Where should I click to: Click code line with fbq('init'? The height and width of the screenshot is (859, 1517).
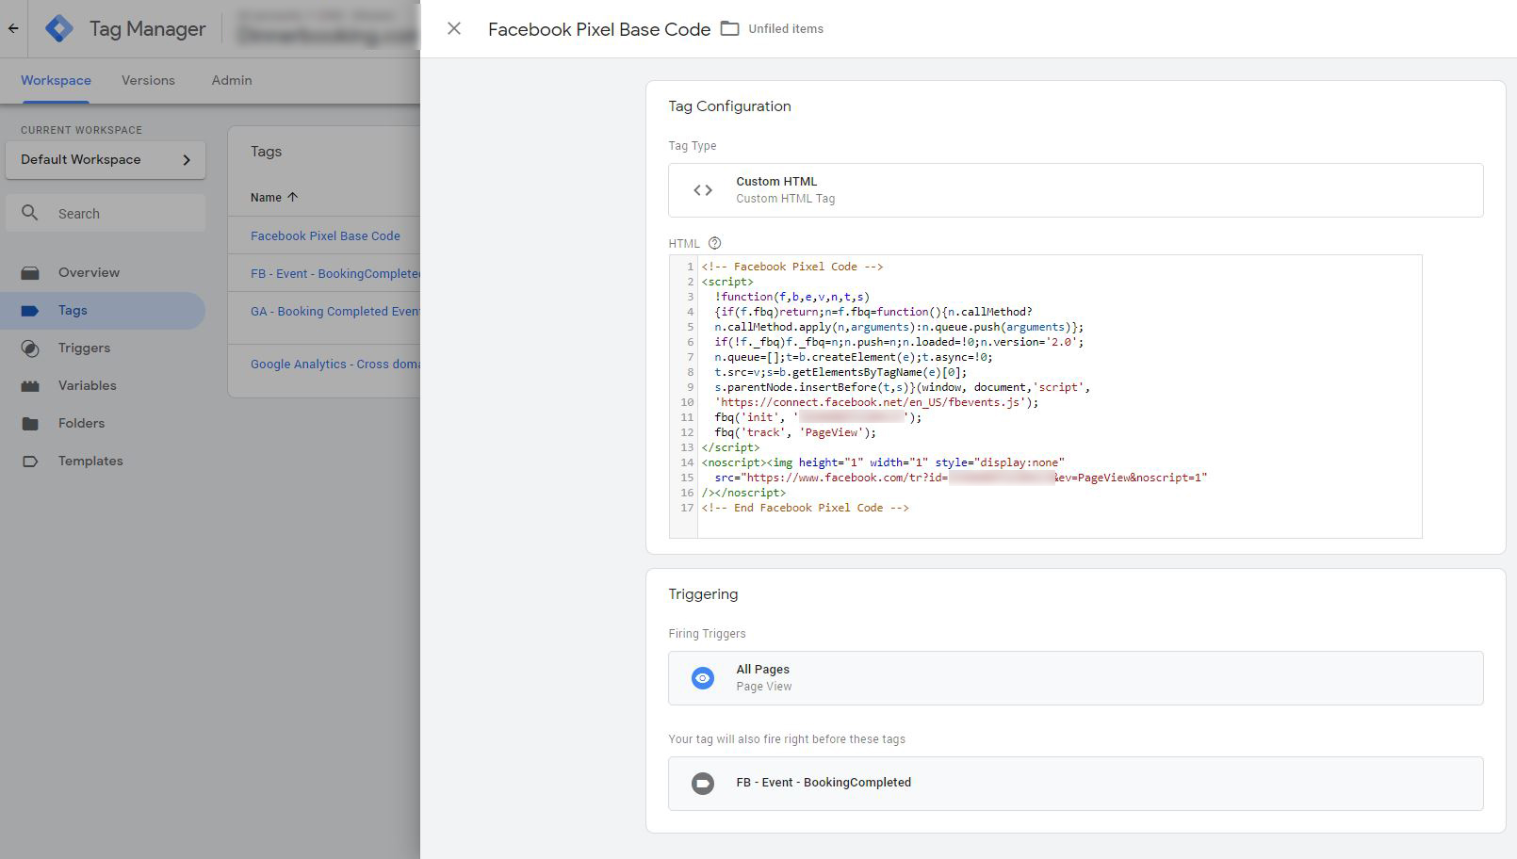click(x=818, y=417)
